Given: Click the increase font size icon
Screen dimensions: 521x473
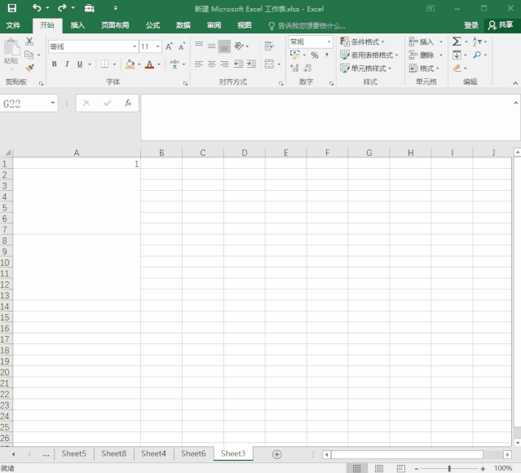Looking at the screenshot, I should pos(170,46).
